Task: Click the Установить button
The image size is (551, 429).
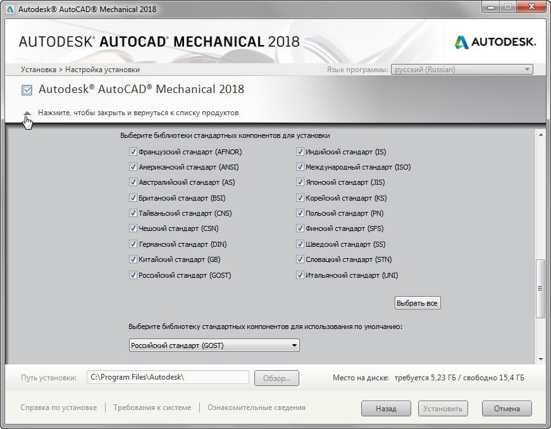Action: pos(443,409)
